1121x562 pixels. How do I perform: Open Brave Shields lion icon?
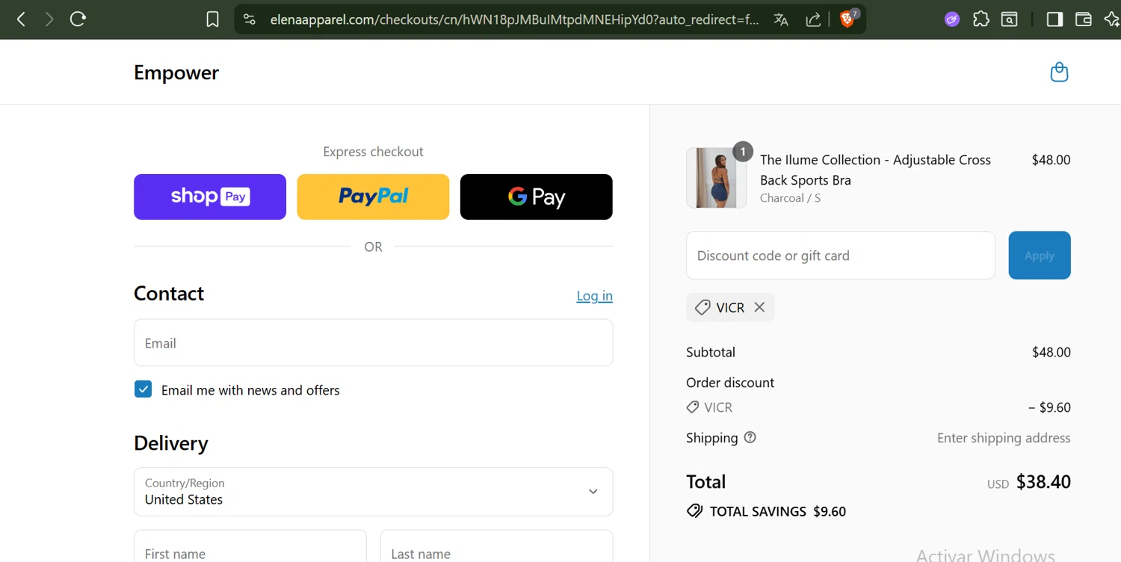click(x=848, y=19)
